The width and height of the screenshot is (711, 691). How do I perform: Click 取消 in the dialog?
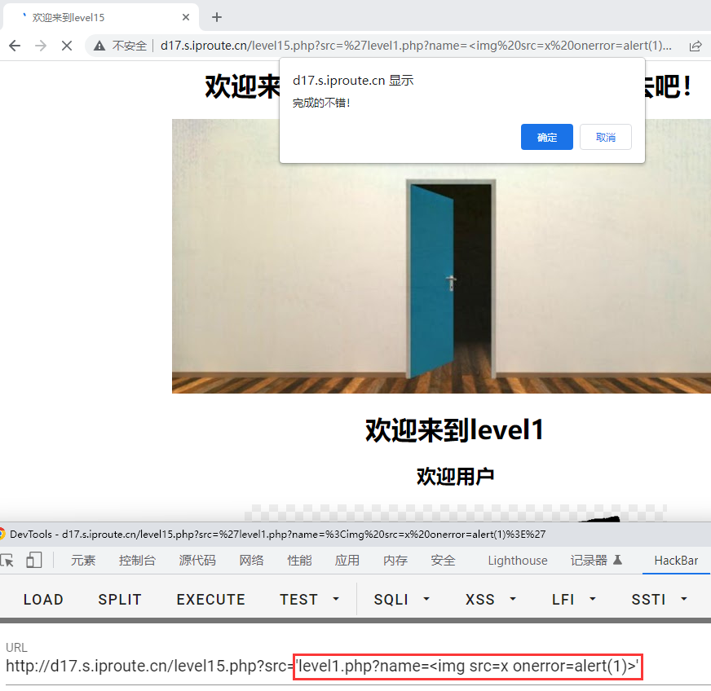pyautogui.click(x=605, y=137)
